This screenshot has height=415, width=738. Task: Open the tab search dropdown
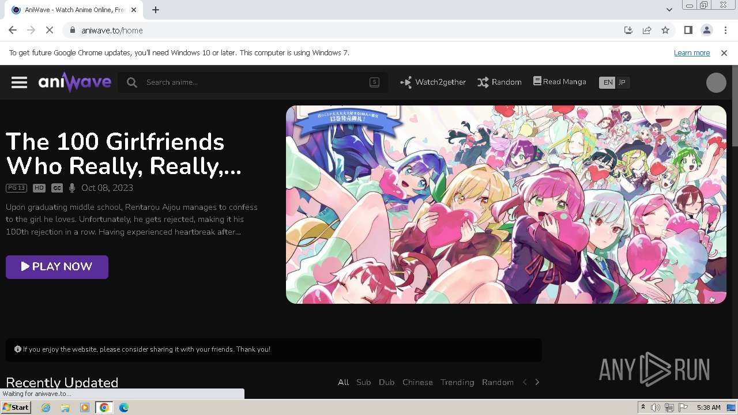(x=669, y=10)
